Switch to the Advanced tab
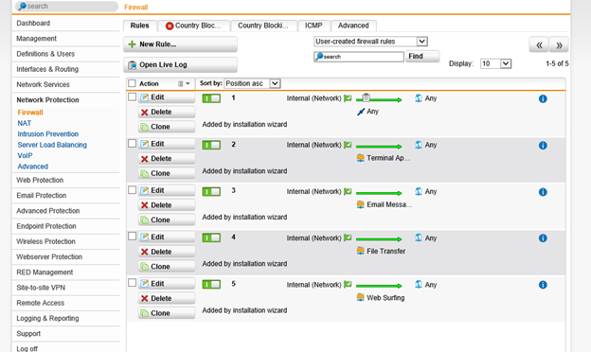The width and height of the screenshot is (591, 352). (353, 26)
